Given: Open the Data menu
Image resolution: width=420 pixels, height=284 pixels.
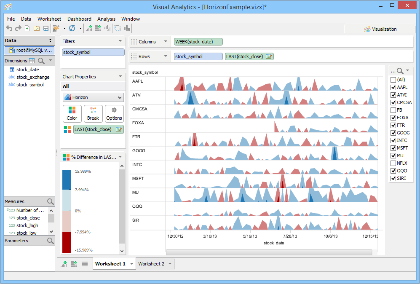Looking at the screenshot, I should pos(26,19).
